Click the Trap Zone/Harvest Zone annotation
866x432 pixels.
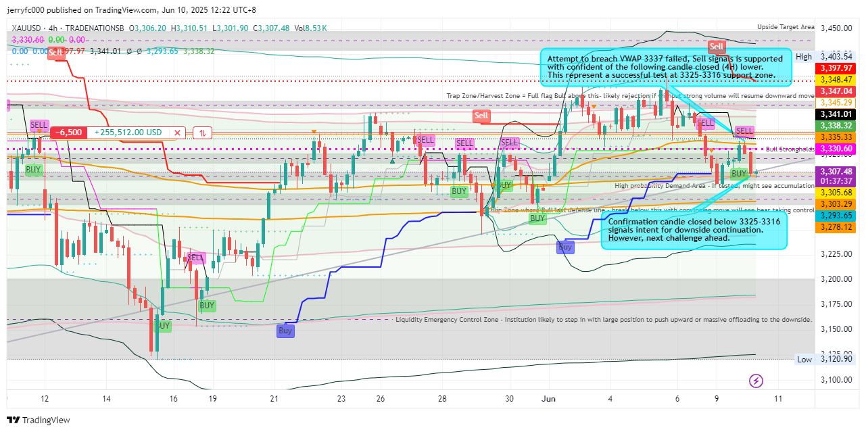[x=630, y=96]
